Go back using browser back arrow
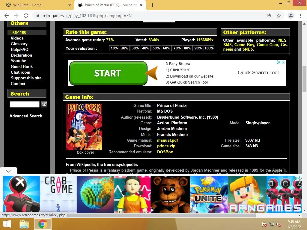This screenshot has width=307, height=230. 7,16
